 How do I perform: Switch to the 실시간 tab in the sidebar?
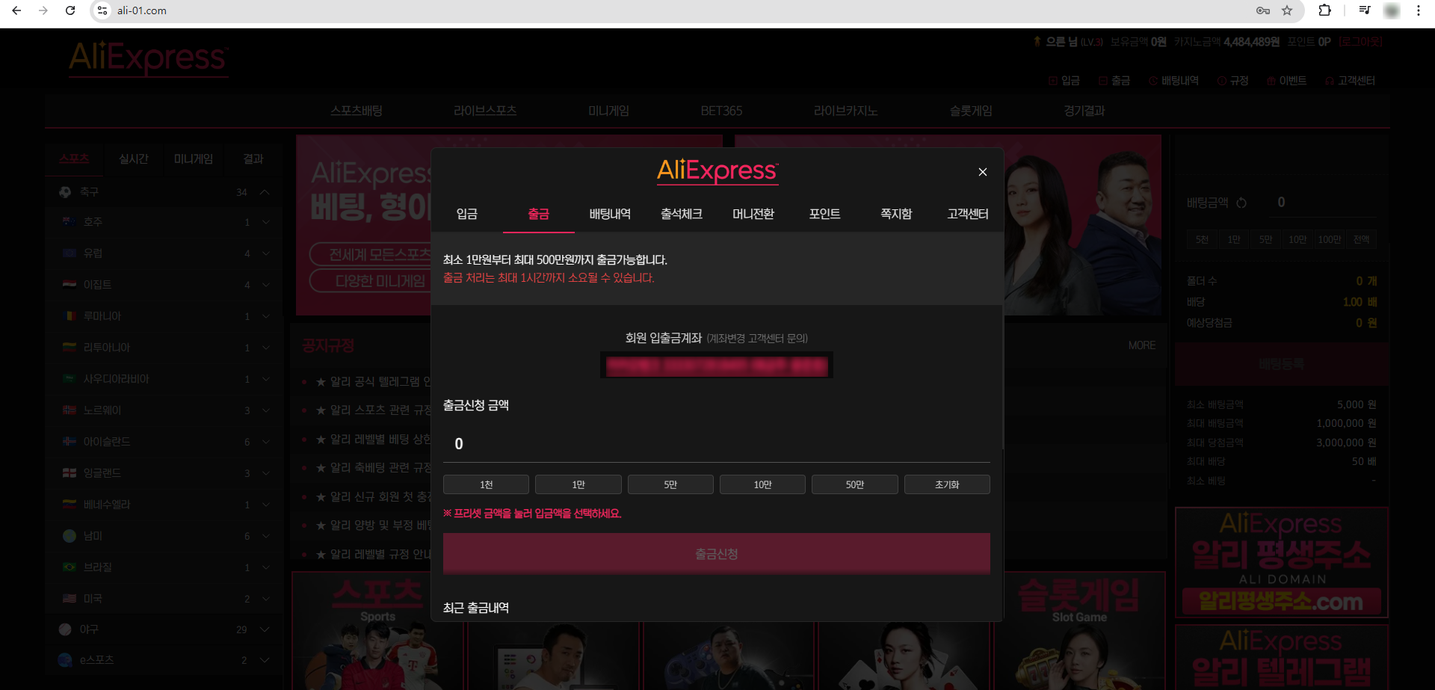point(134,159)
